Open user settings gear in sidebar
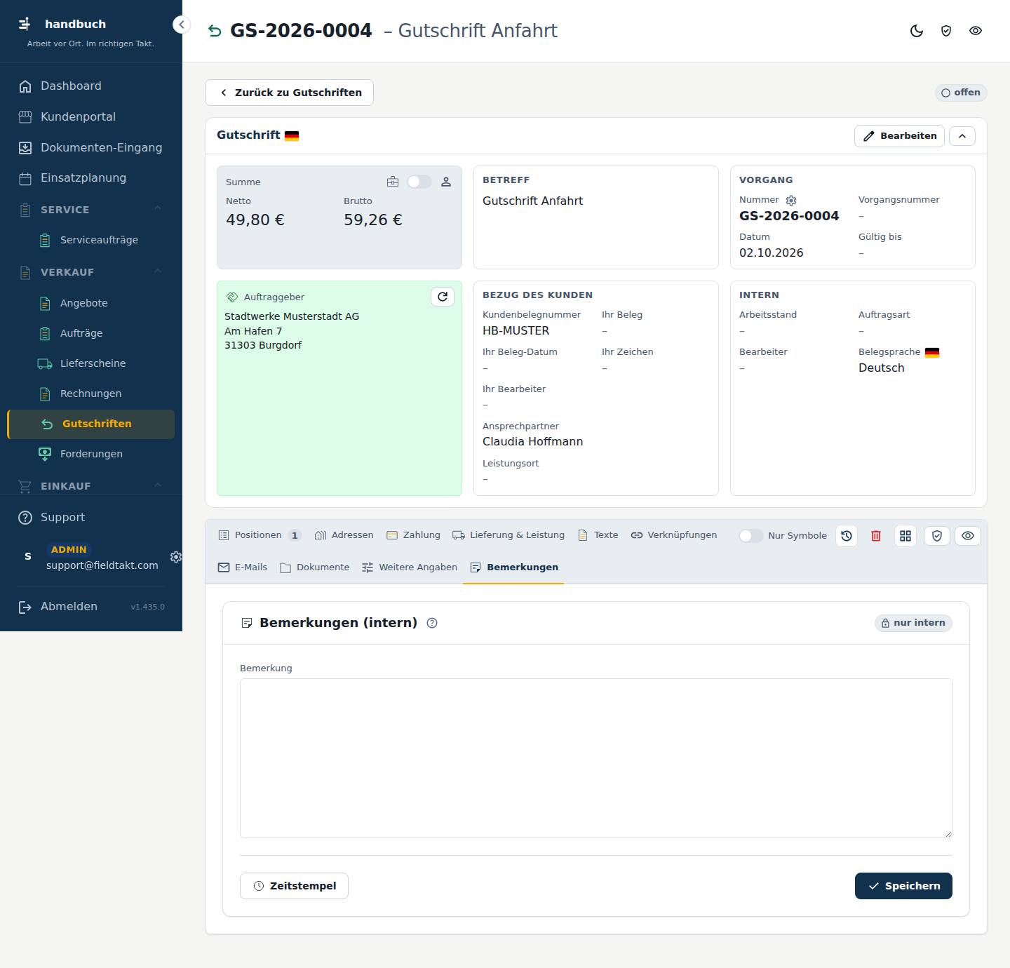Viewport: 1010px width, 968px height. tap(176, 556)
